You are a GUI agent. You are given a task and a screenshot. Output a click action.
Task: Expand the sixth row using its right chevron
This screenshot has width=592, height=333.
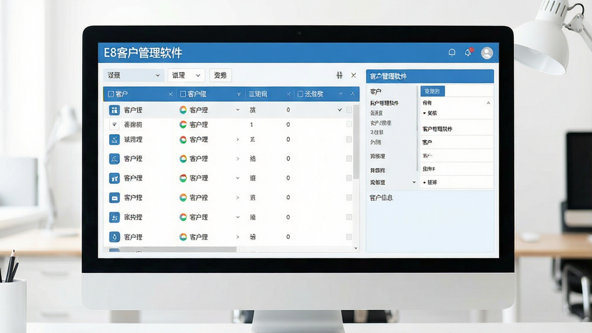238,198
